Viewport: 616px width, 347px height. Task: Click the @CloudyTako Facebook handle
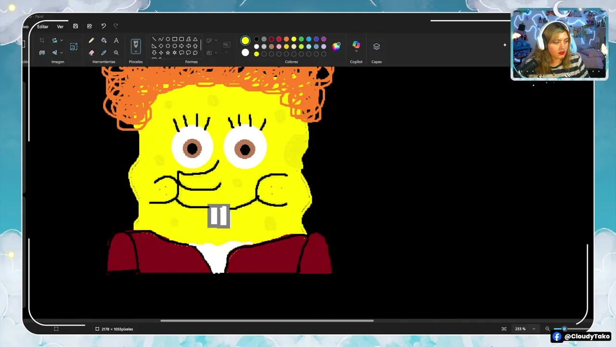[587, 336]
